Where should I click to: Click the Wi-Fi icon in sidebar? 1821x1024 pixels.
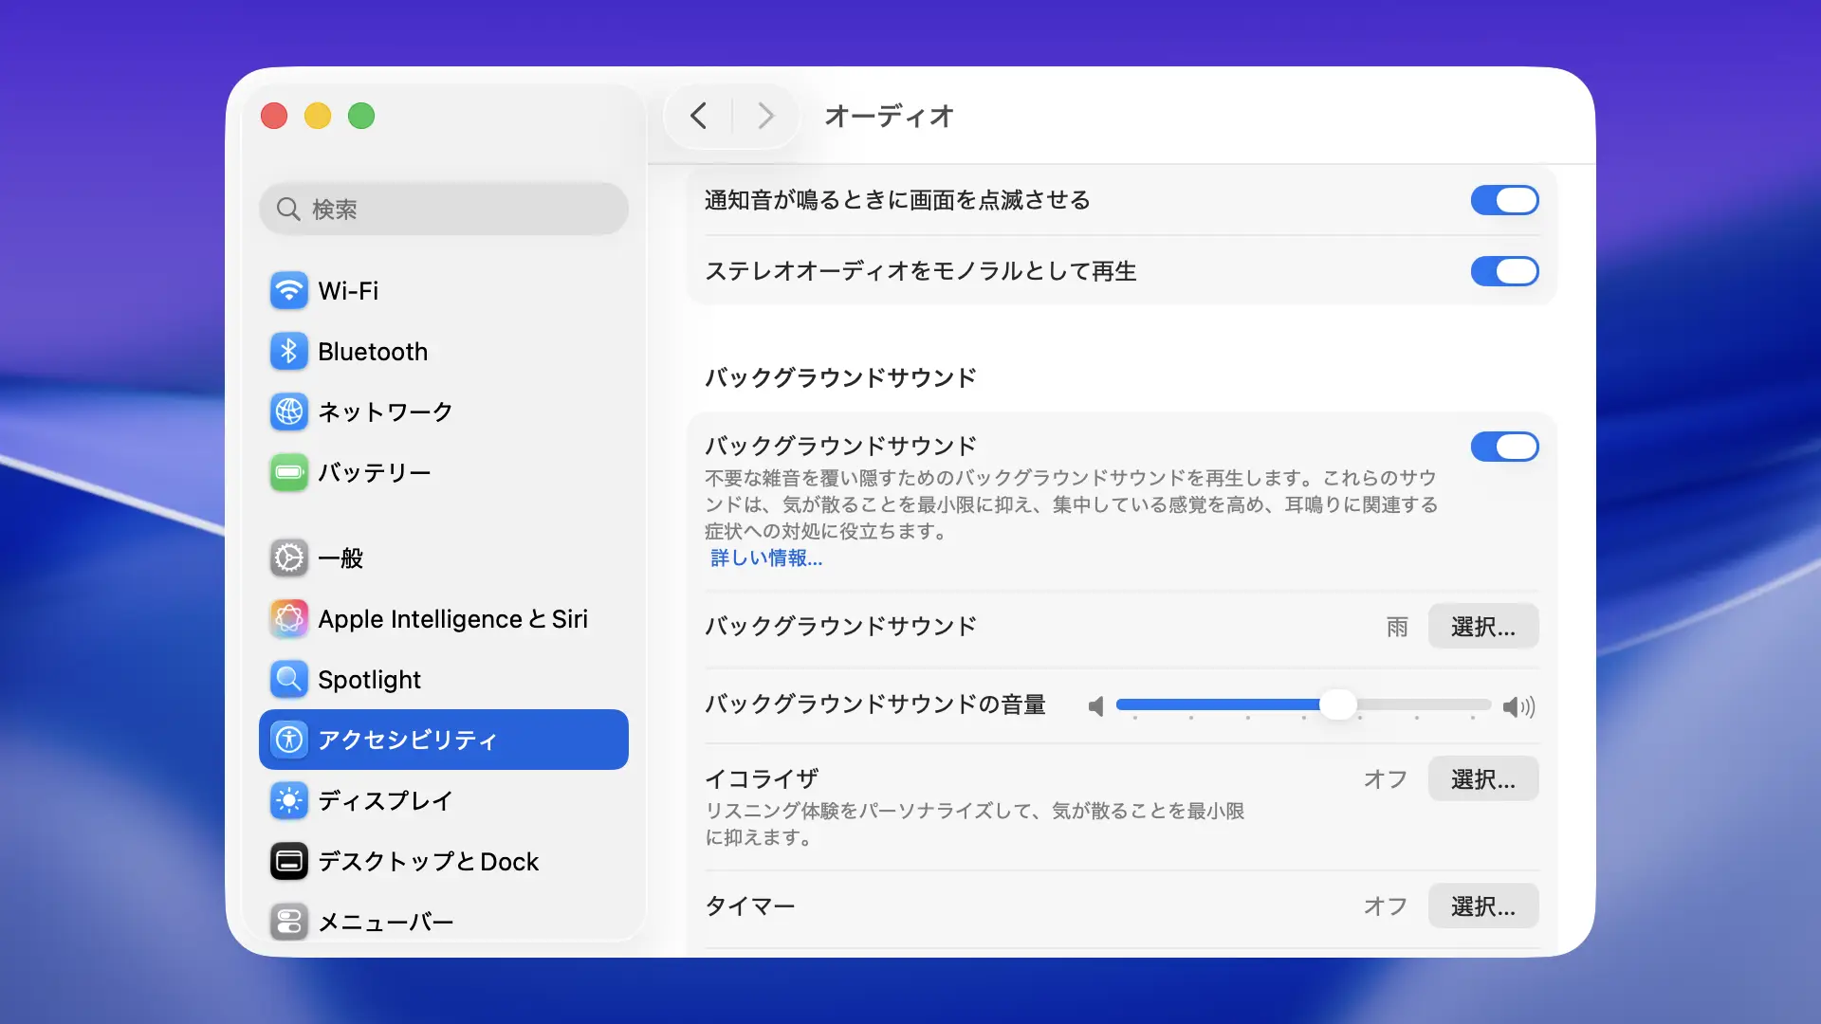click(288, 291)
